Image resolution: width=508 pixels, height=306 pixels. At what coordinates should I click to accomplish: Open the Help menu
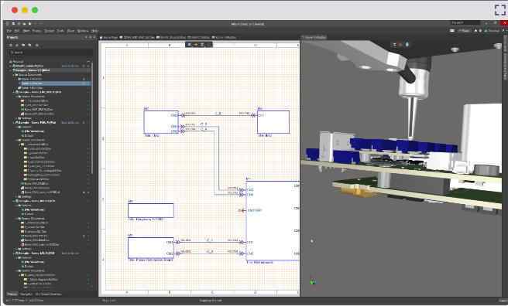click(x=94, y=31)
